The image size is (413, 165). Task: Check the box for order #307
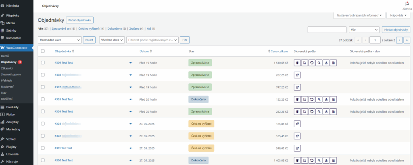[x=43, y=87]
